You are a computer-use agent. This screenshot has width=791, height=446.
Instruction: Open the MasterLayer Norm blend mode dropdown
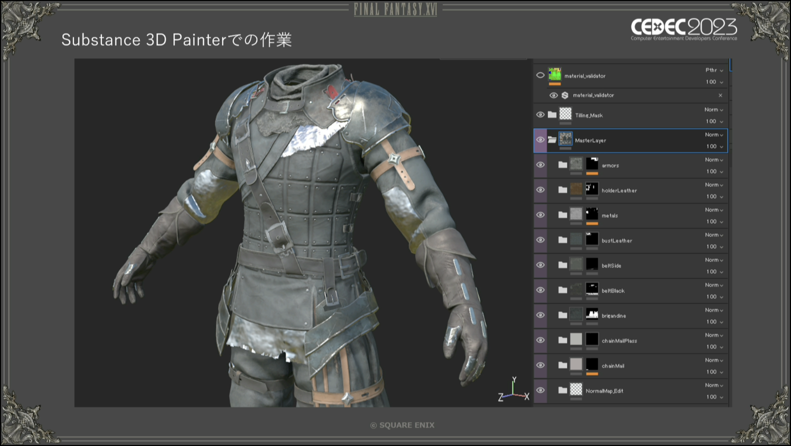714,134
